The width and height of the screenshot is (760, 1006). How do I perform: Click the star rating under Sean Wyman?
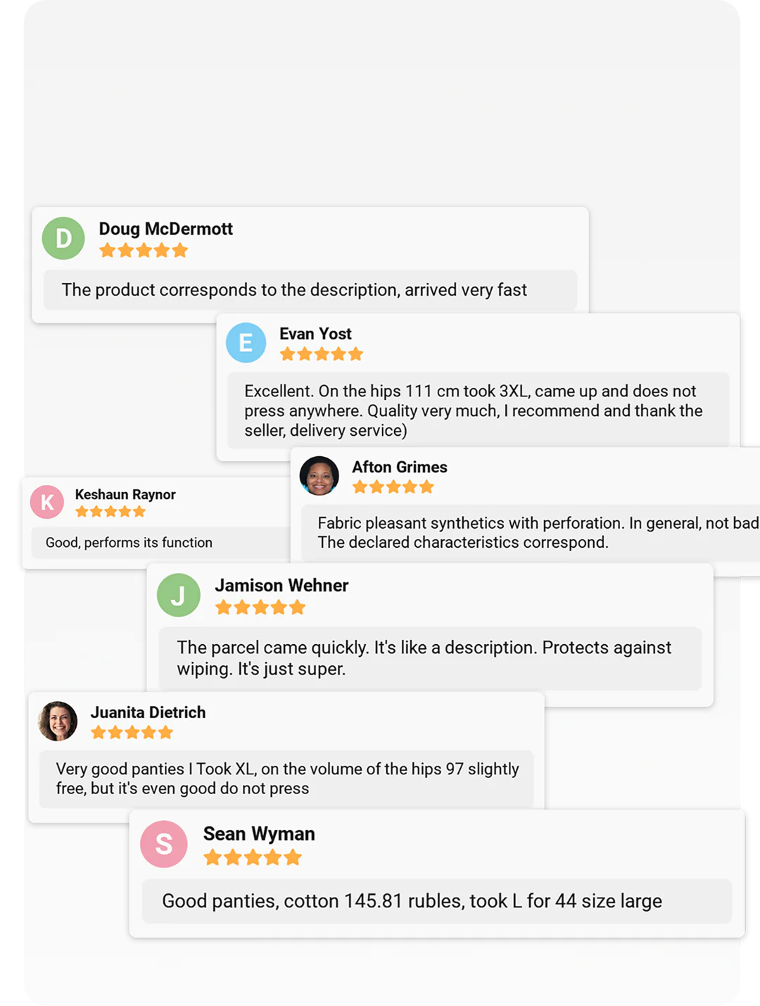(253, 857)
